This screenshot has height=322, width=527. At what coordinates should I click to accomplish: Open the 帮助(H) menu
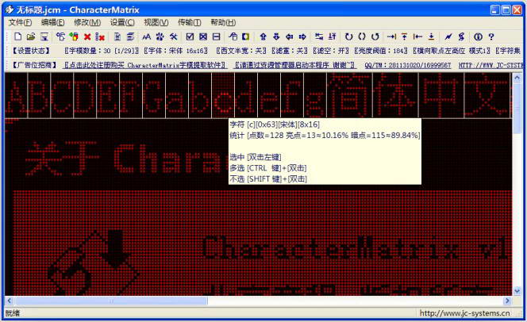pyautogui.click(x=223, y=22)
